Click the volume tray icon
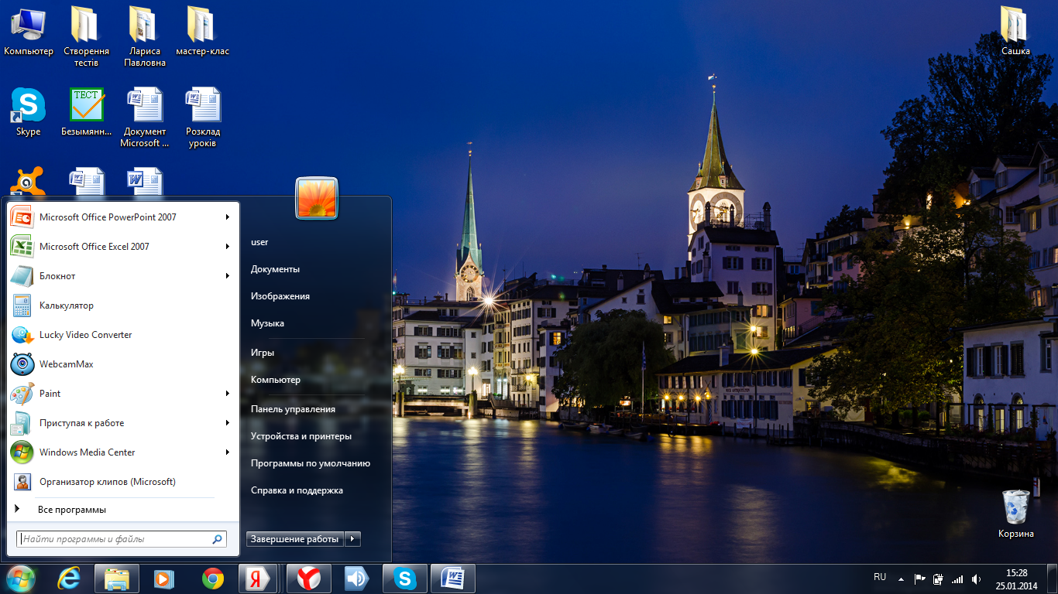This screenshot has height=594, width=1058. click(976, 579)
